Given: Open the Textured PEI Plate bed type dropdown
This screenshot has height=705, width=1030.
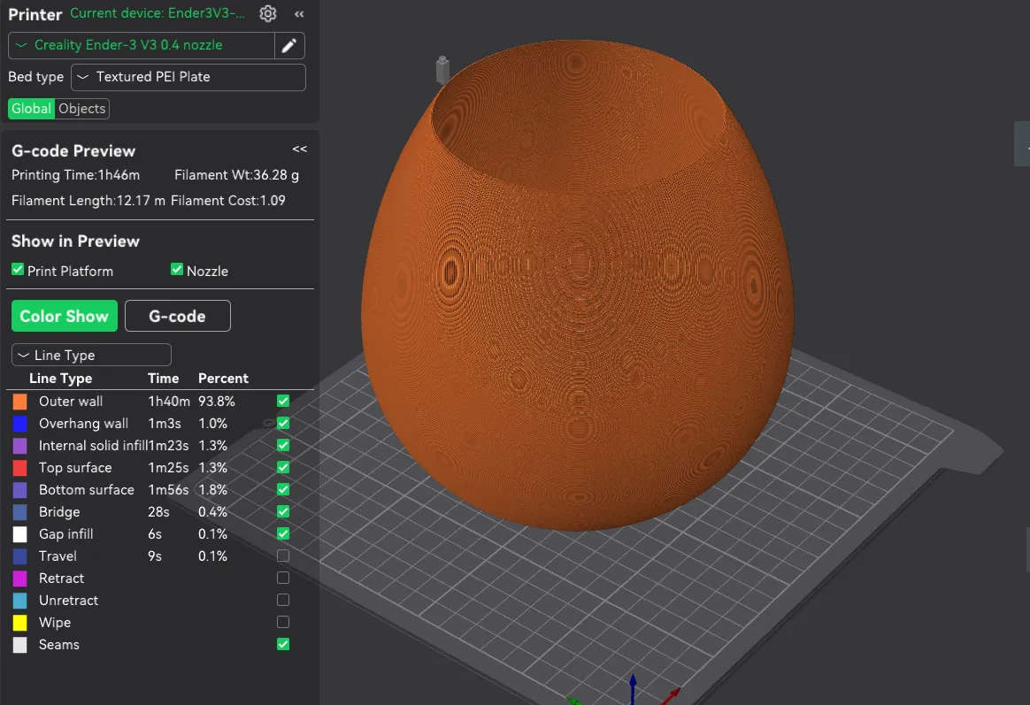Looking at the screenshot, I should point(188,77).
